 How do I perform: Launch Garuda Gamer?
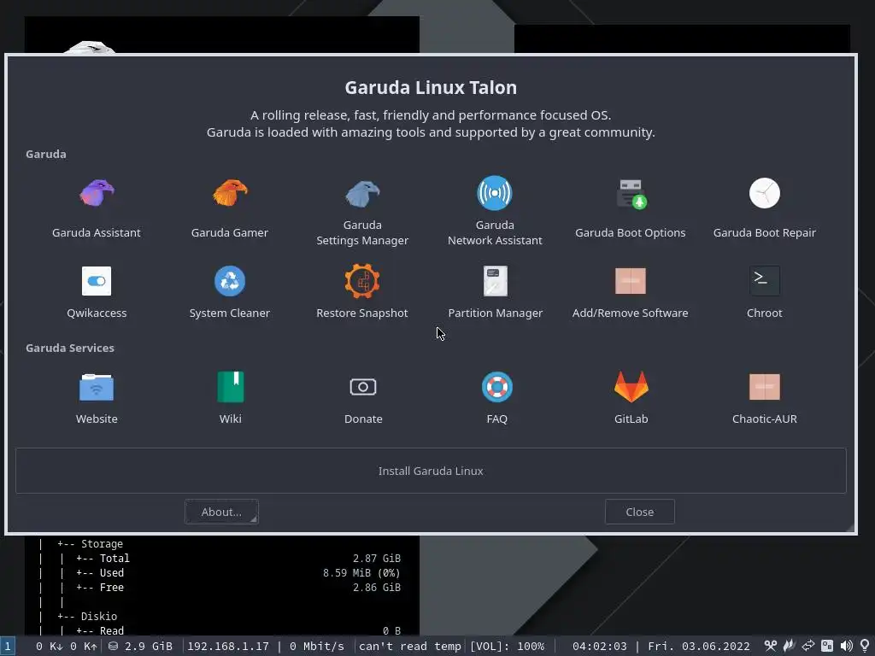229,208
